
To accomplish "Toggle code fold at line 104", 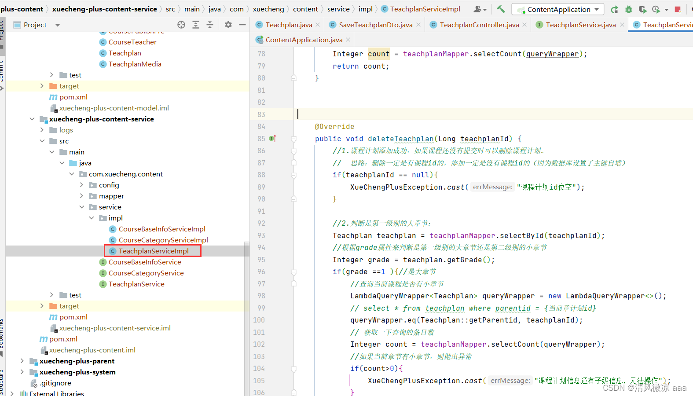I will 293,368.
